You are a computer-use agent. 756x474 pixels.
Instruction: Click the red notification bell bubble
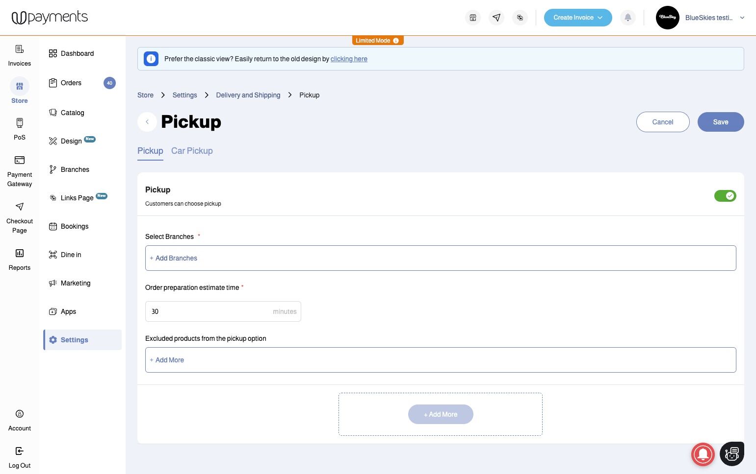pyautogui.click(x=703, y=454)
